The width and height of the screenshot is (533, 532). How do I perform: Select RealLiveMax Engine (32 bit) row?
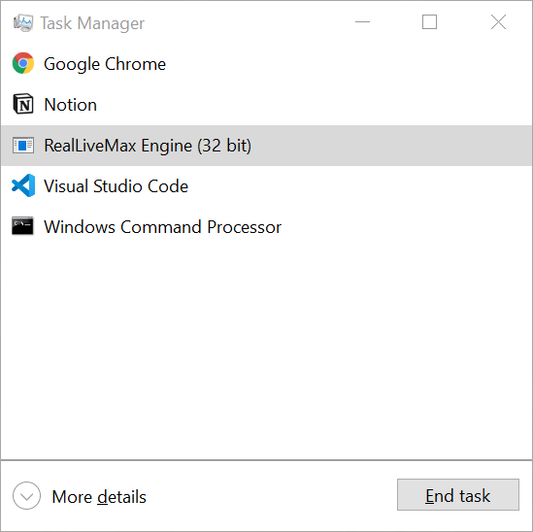(266, 146)
